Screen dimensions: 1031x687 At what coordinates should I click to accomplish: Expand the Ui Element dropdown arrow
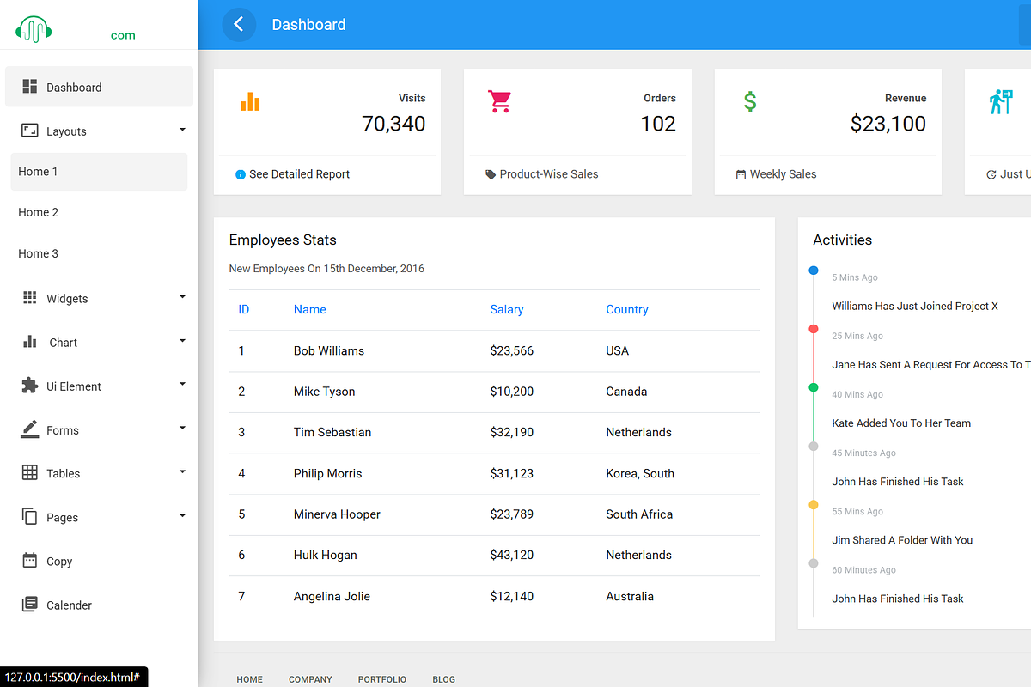pos(182,385)
